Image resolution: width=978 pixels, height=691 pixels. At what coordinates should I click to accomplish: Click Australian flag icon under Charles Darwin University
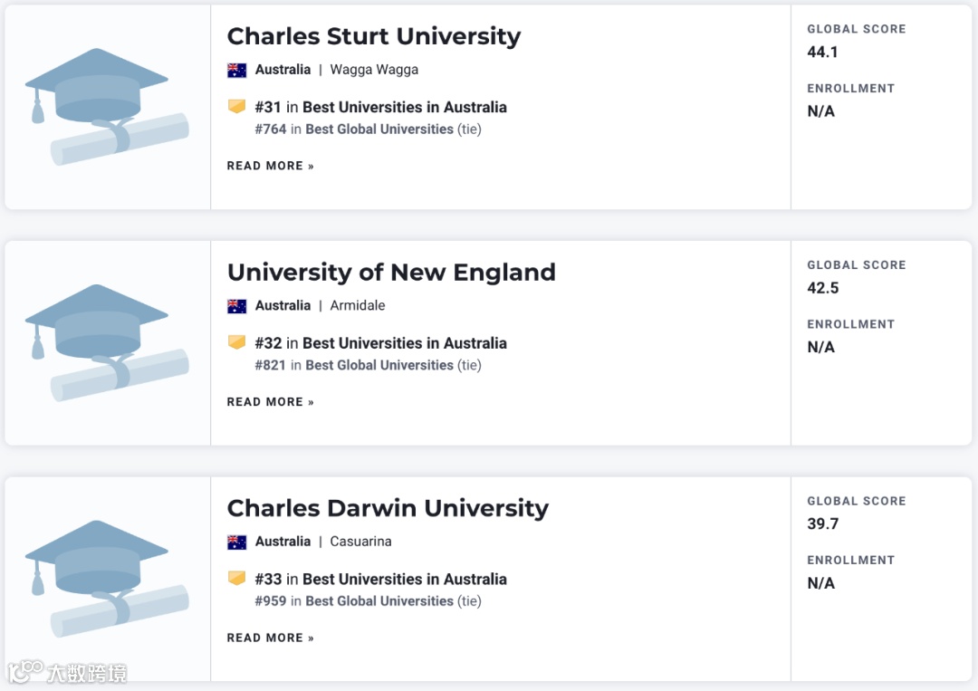point(237,542)
